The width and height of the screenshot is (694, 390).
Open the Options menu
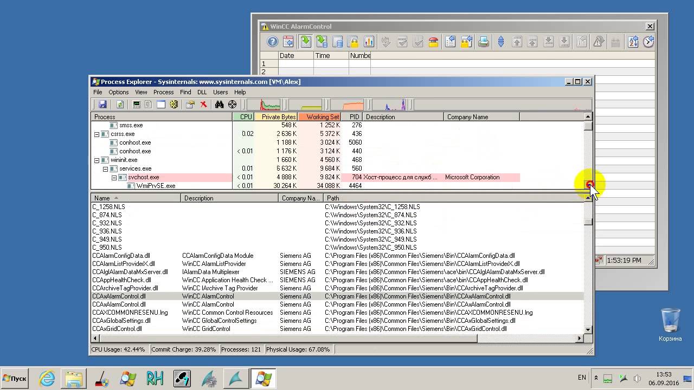pyautogui.click(x=119, y=92)
